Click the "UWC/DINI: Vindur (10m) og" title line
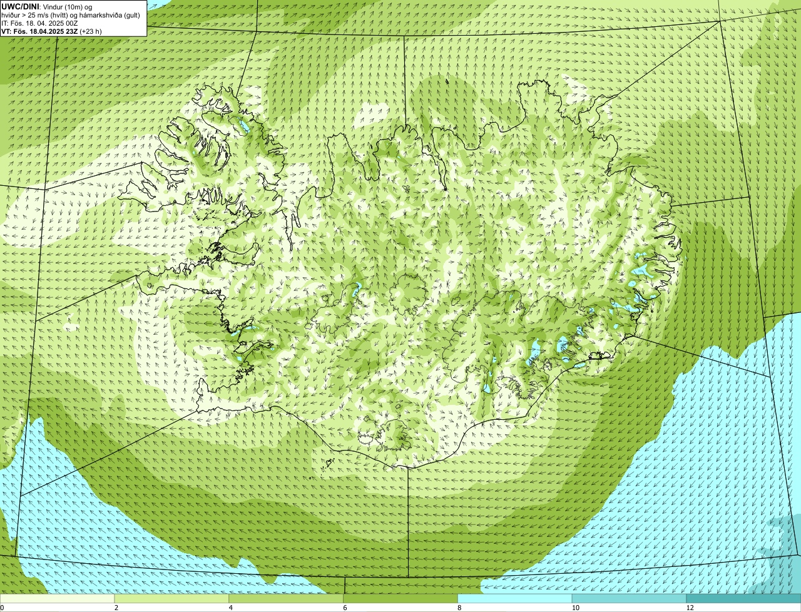The width and height of the screenshot is (801, 612). [x=47, y=6]
